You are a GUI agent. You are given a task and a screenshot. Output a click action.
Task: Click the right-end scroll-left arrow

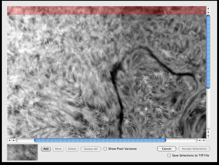coord(200,140)
